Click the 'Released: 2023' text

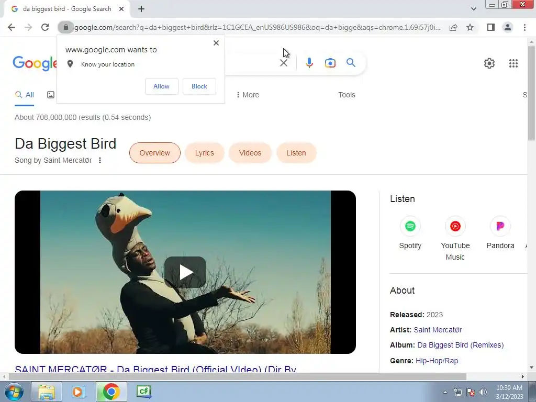point(416,315)
